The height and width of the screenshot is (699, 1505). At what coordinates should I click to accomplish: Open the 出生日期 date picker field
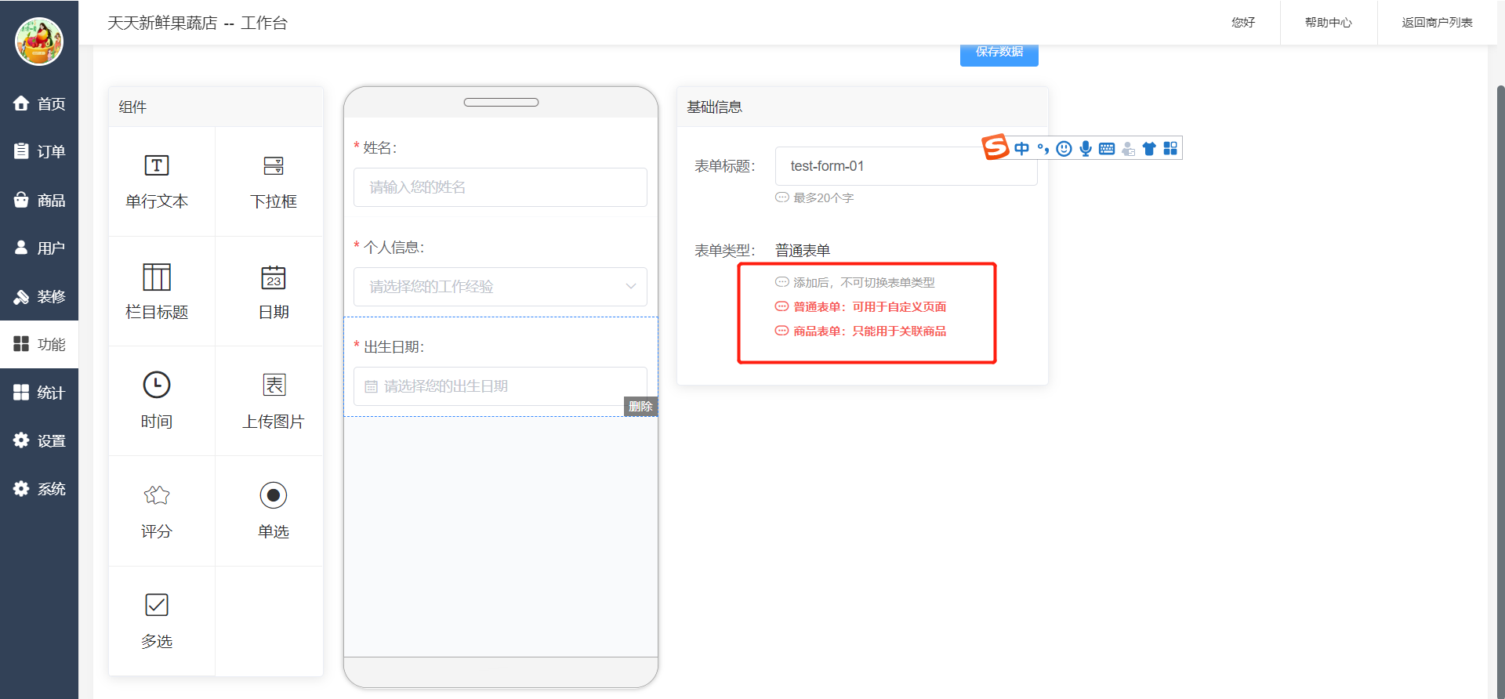point(500,386)
